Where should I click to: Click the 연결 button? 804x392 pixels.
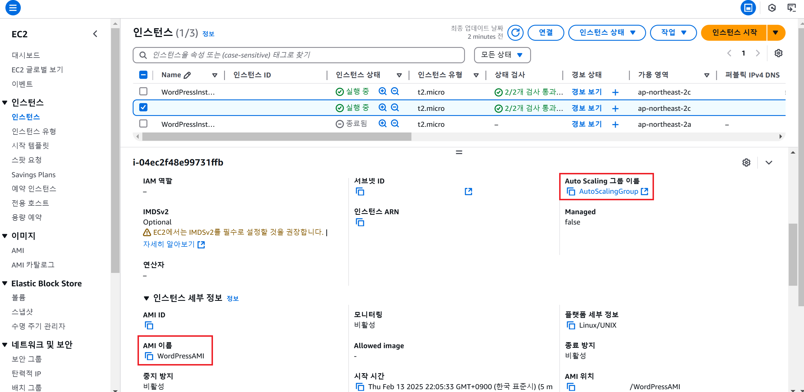pos(545,32)
